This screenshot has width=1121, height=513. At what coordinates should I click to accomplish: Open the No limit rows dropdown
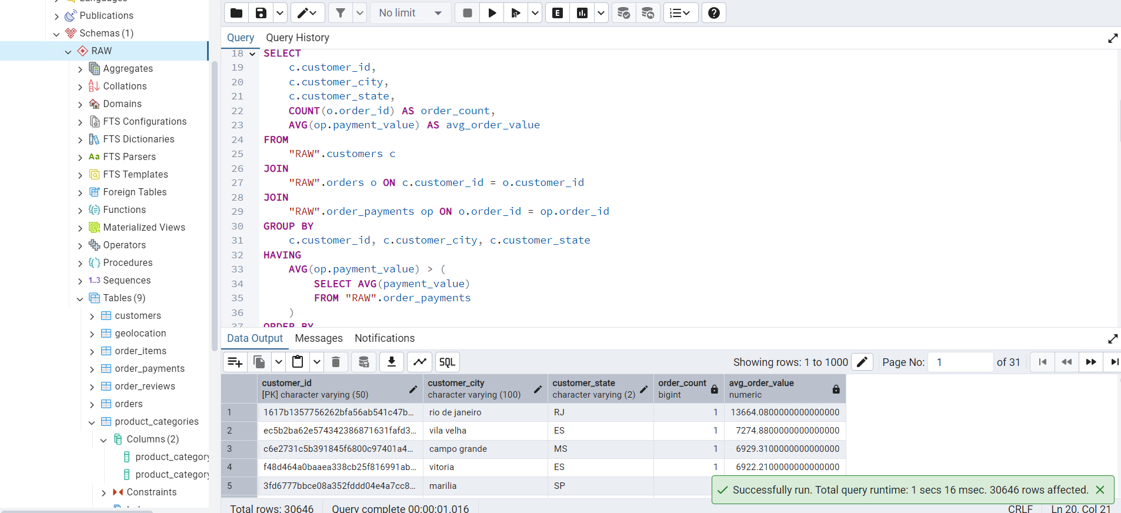coord(411,13)
